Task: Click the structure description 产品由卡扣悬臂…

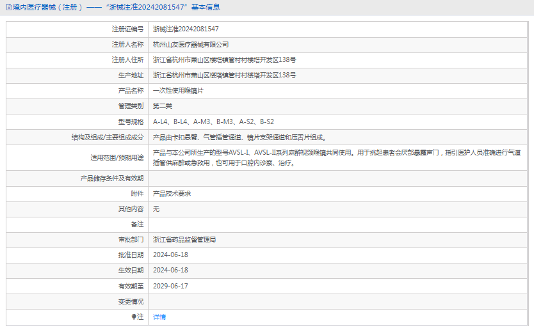Action: coord(239,137)
